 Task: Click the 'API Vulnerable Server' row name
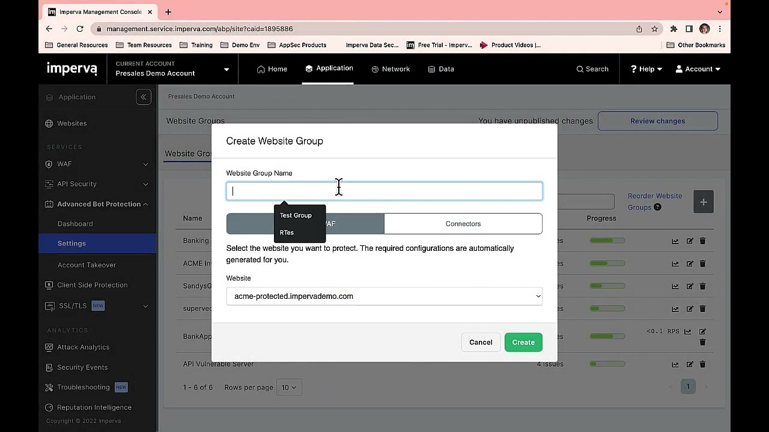pyautogui.click(x=218, y=364)
